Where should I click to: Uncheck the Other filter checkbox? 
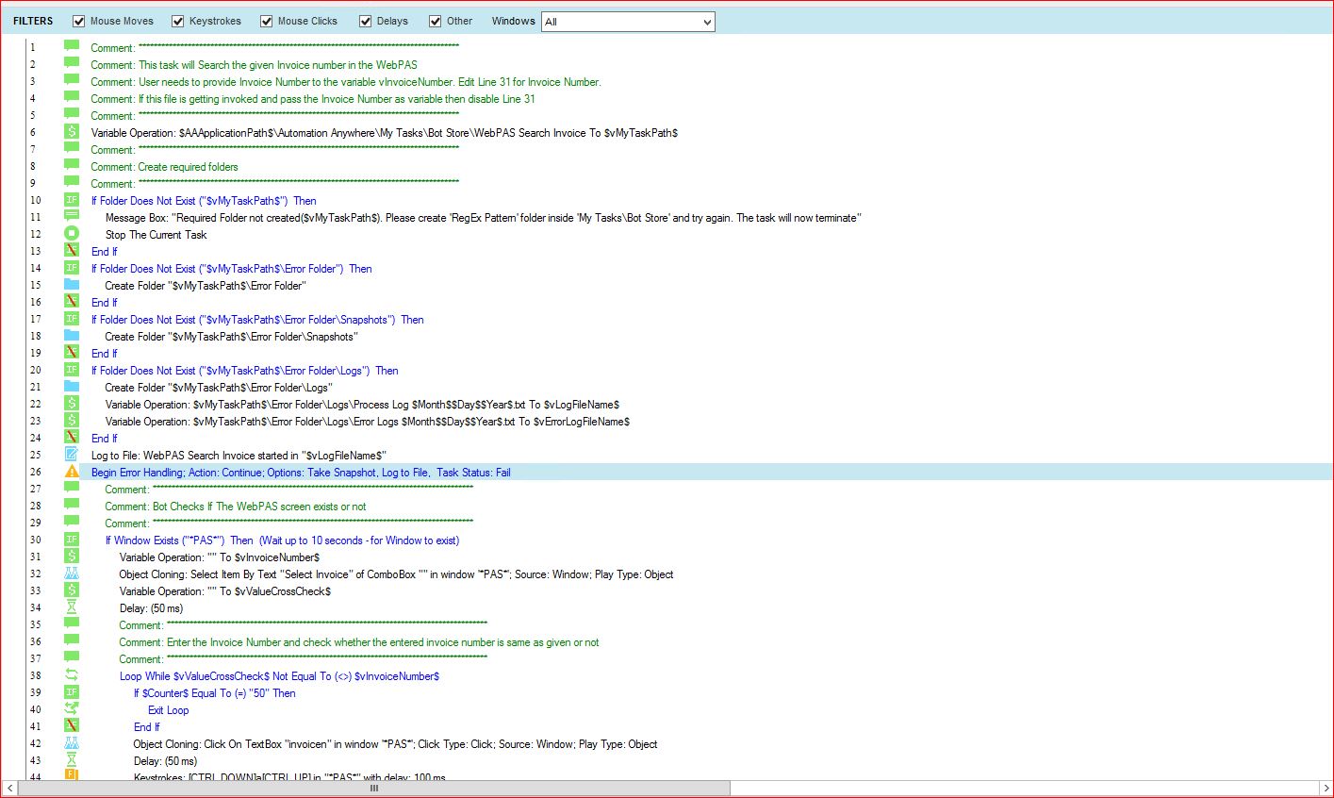point(436,21)
